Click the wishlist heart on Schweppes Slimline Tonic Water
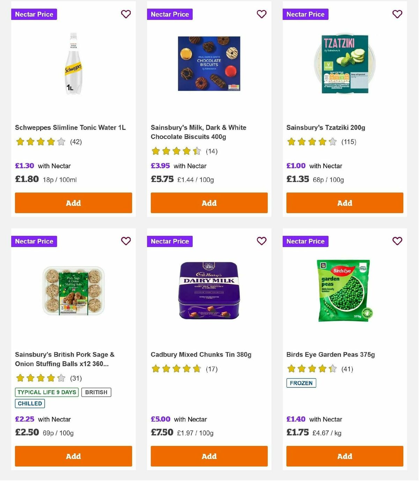Screen dimensions: 419x481 (x=126, y=14)
